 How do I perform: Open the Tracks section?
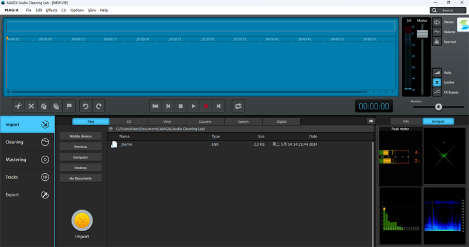pos(27,177)
